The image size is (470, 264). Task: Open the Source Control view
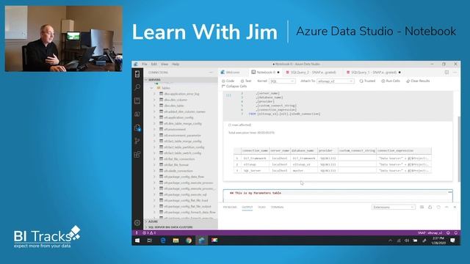(137, 141)
